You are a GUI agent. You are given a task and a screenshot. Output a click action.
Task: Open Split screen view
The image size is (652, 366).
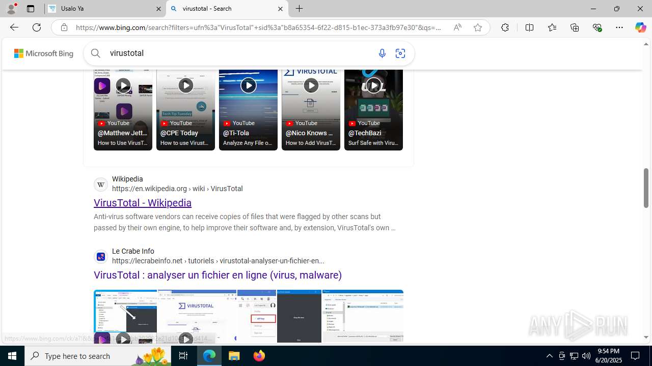point(529,27)
